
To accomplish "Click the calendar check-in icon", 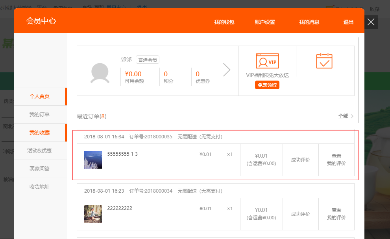I will point(324,61).
